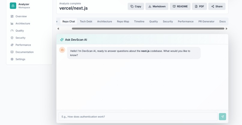This screenshot has height=125, width=242.
Task: Switch to the Tech Debt tab
Action: pos(86,22)
